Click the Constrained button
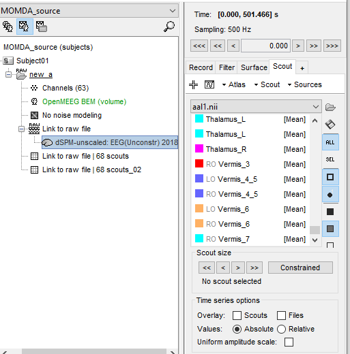350x354 pixels. [x=300, y=268]
